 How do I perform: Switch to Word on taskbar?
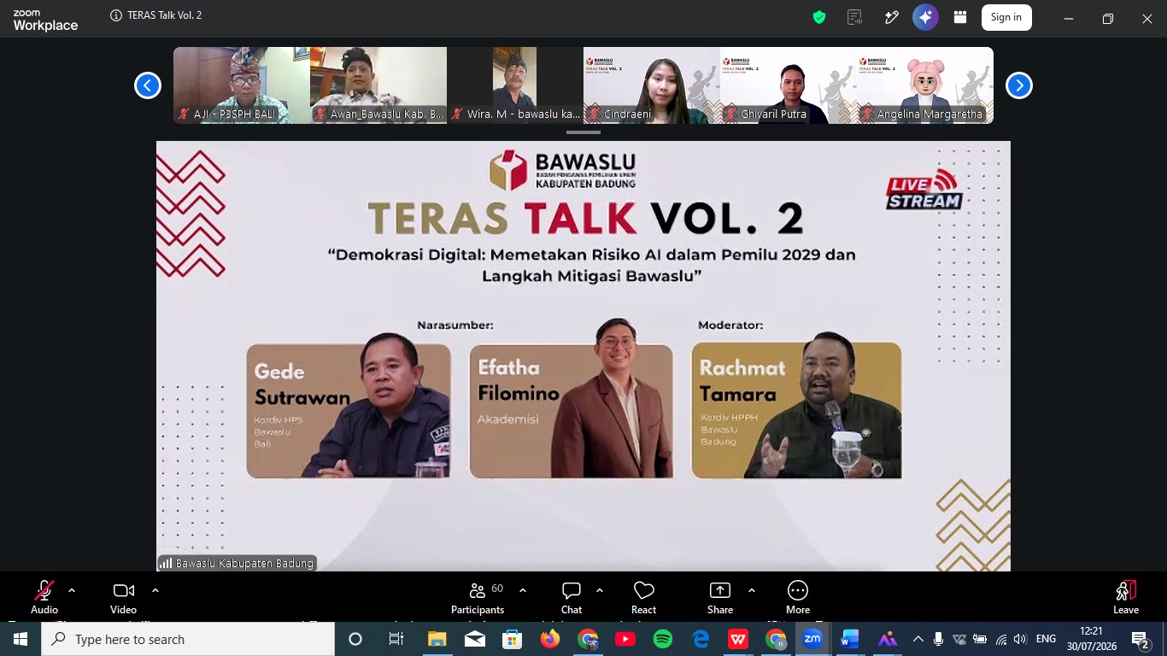tap(849, 639)
